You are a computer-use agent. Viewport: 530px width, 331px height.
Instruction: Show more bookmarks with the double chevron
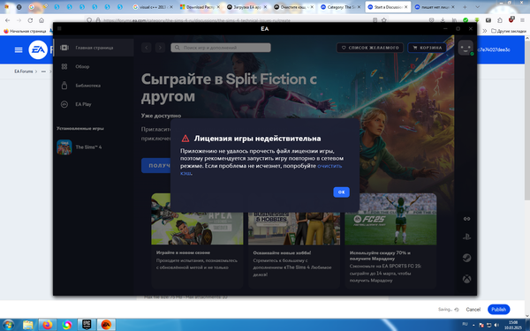[484, 31]
